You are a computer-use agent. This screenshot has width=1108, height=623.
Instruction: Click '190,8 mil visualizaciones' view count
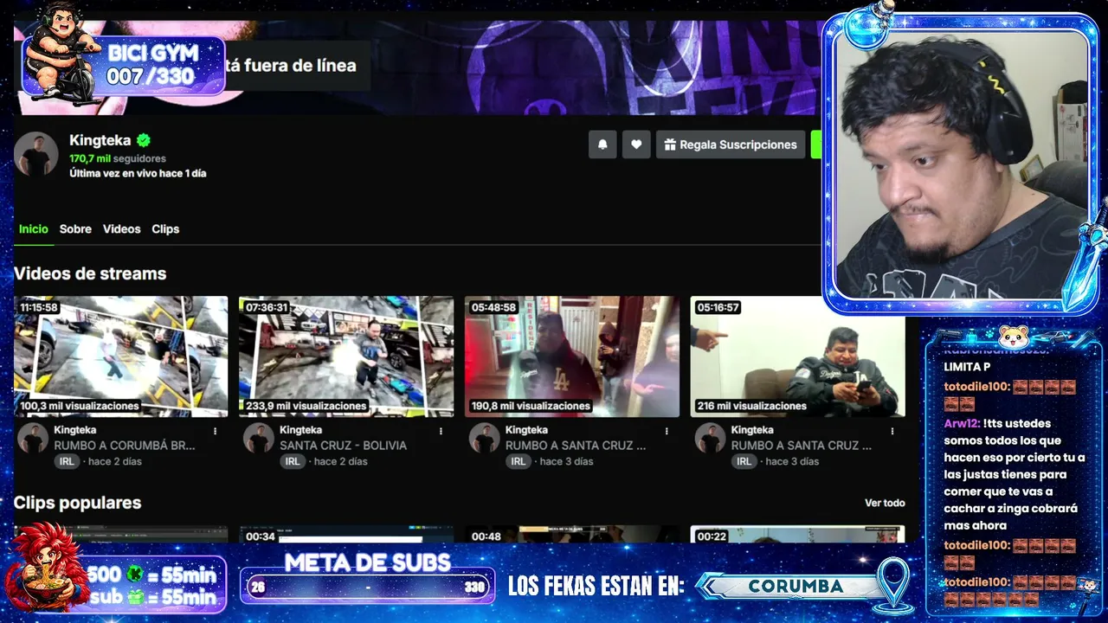pos(531,406)
